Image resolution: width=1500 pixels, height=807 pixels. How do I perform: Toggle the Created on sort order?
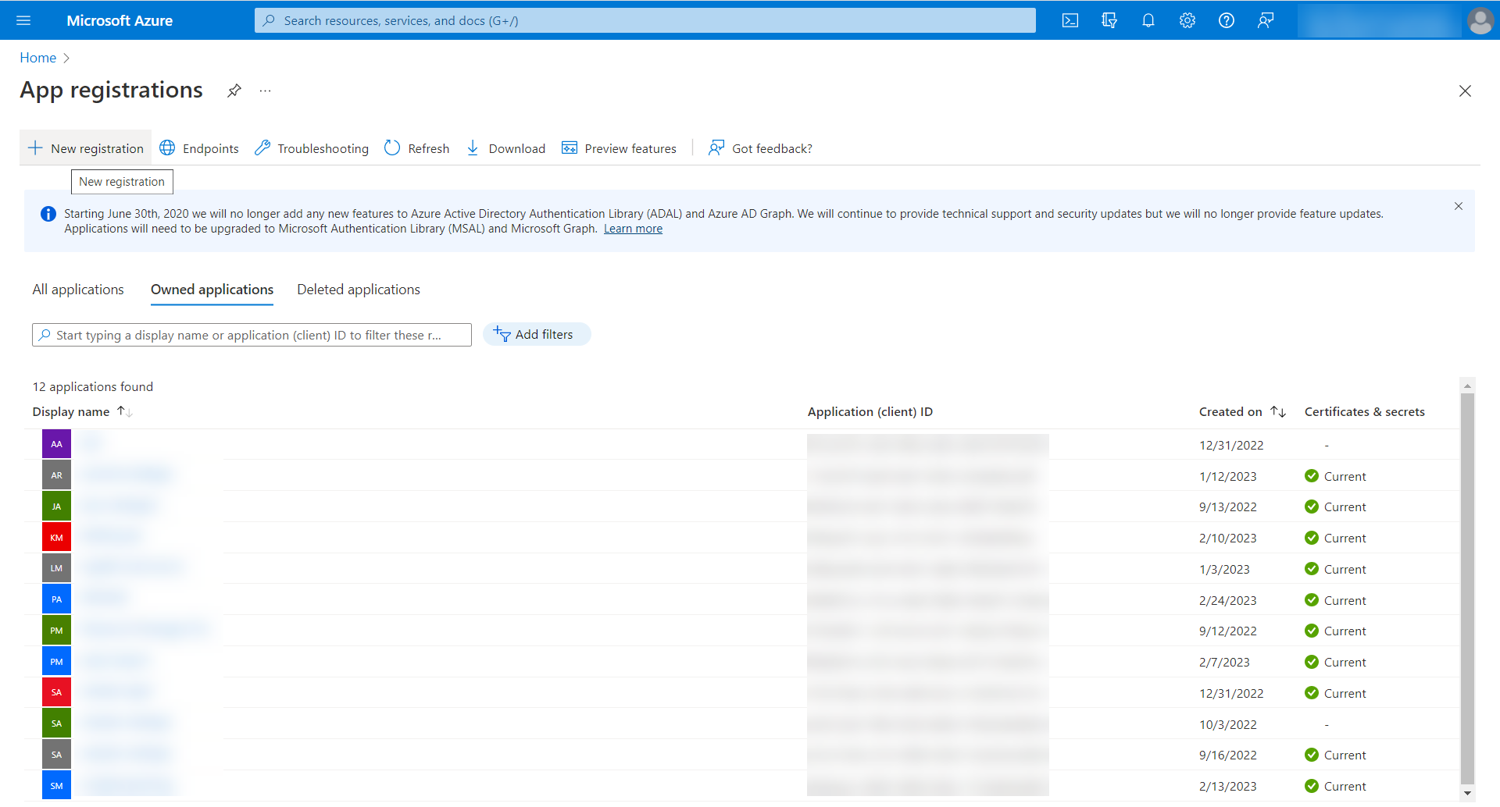1278,411
